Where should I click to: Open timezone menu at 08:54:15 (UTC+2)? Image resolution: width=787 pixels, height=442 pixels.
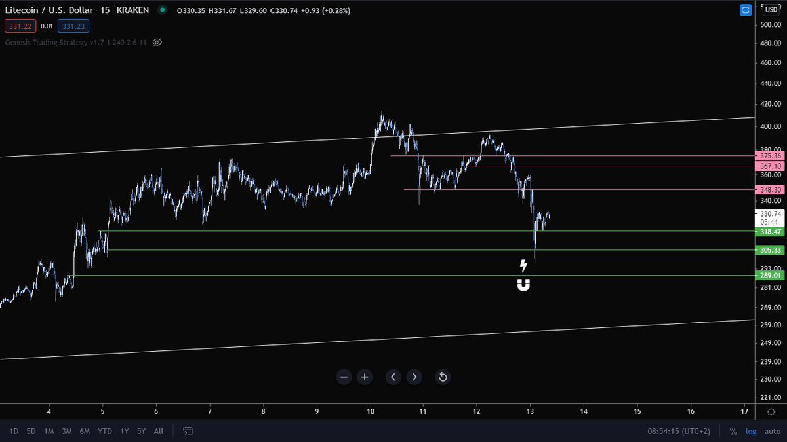tap(680, 431)
